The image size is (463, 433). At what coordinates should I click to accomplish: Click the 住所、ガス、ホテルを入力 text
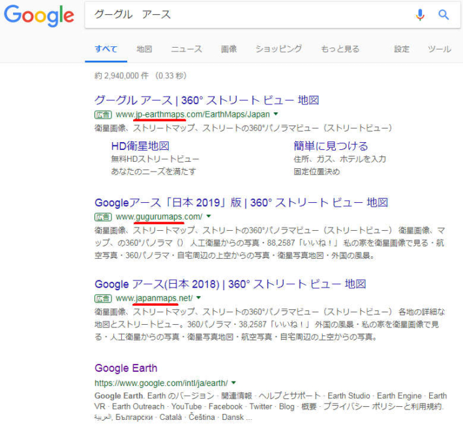[340, 159]
